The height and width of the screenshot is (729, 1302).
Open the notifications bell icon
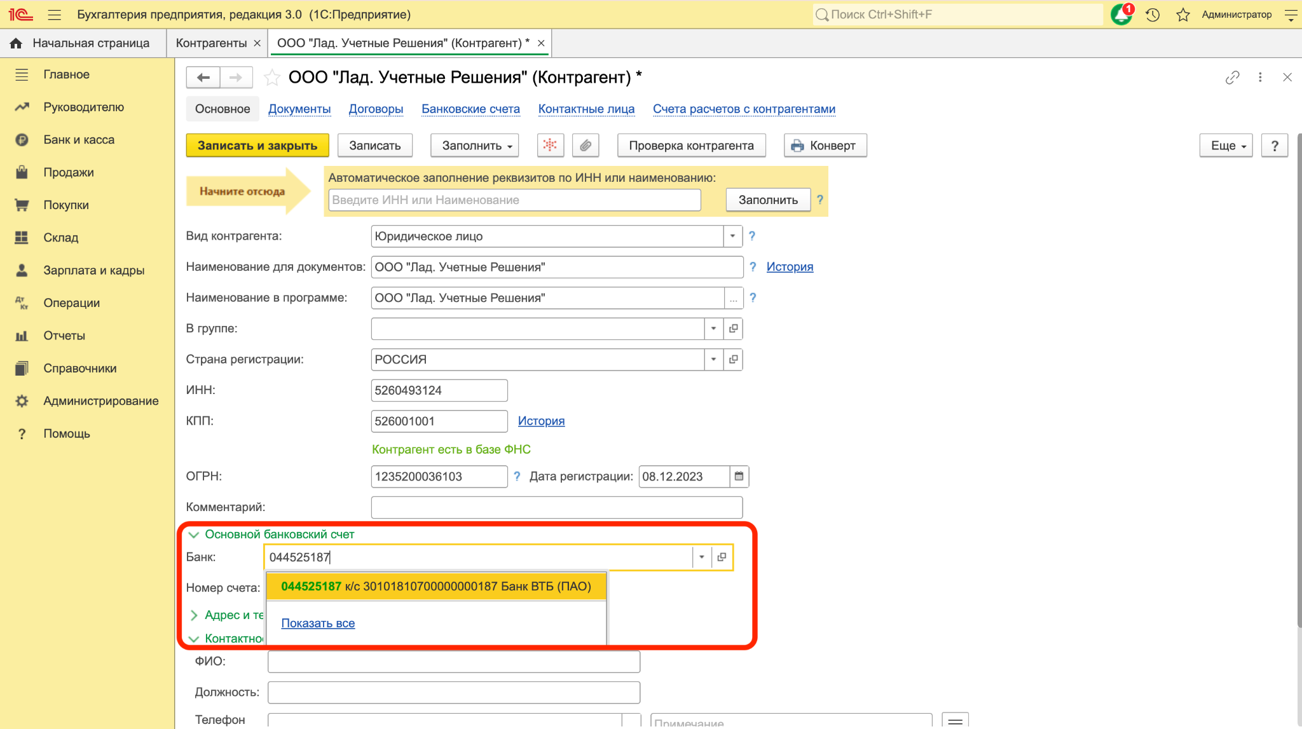click(x=1121, y=14)
